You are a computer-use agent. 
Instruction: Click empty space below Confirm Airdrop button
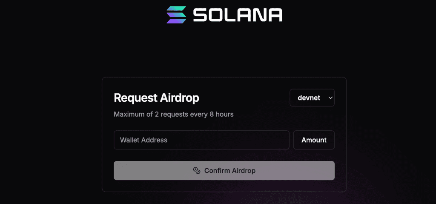click(224, 186)
